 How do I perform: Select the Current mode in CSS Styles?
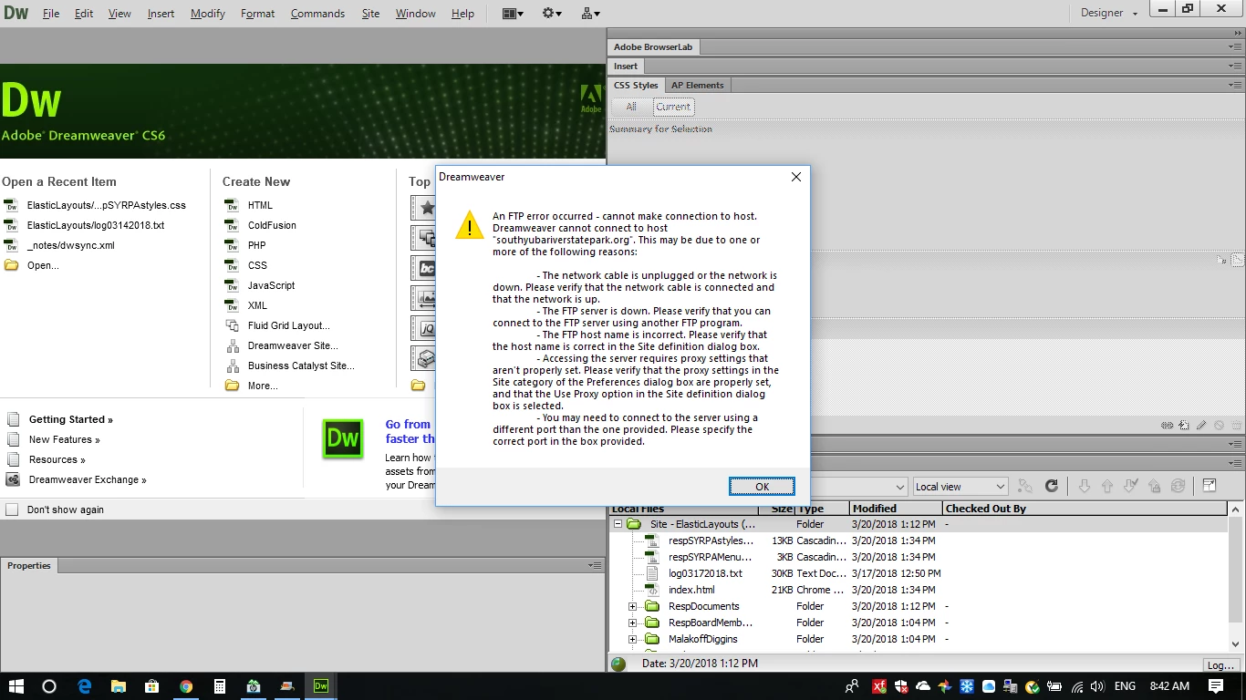[x=673, y=107]
